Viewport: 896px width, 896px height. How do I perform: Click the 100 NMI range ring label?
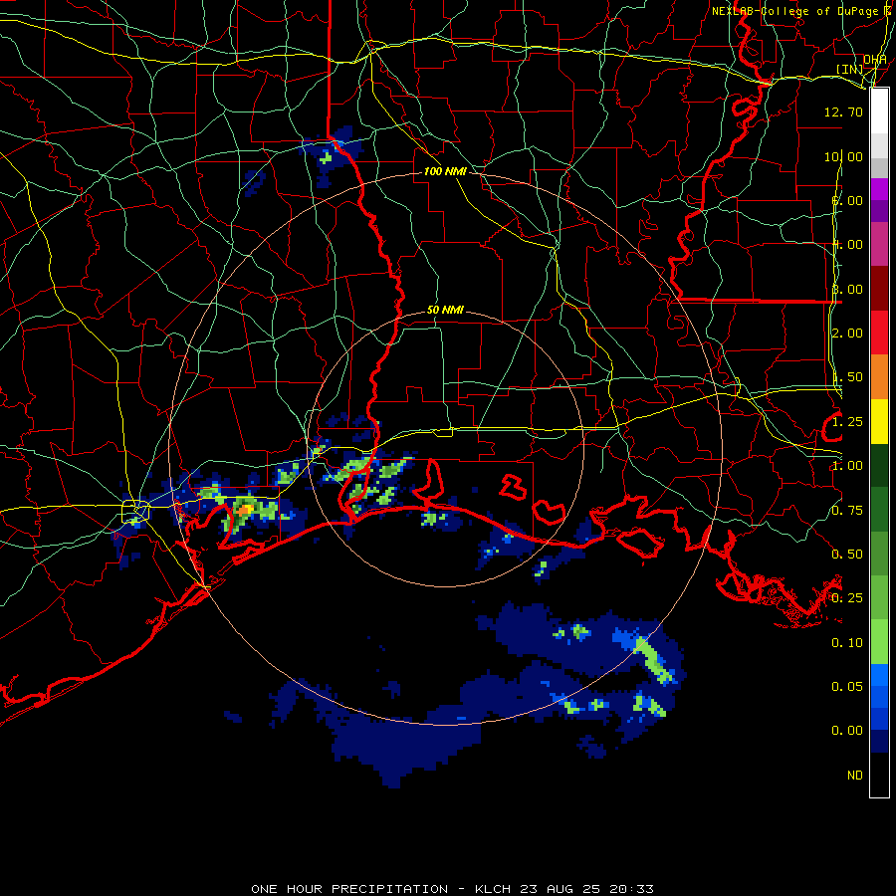[x=445, y=171]
